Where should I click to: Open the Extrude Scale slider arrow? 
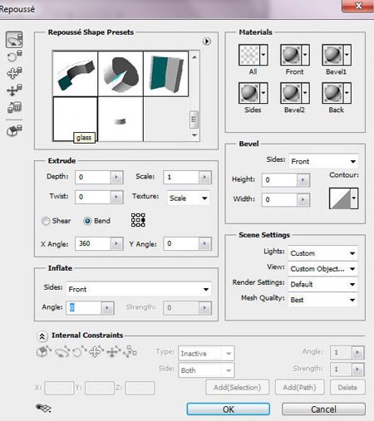pos(205,177)
